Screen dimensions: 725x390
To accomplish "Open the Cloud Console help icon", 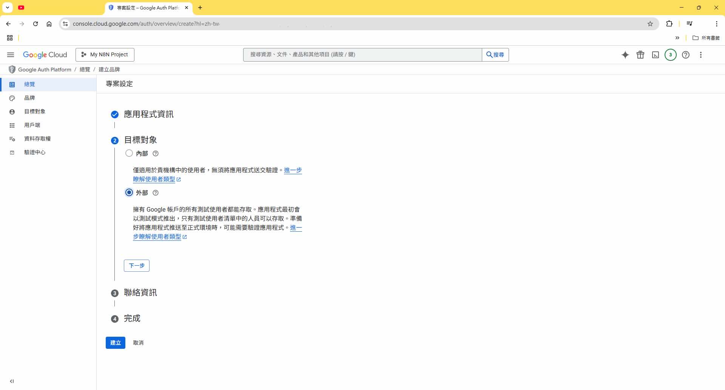I will pyautogui.click(x=686, y=55).
